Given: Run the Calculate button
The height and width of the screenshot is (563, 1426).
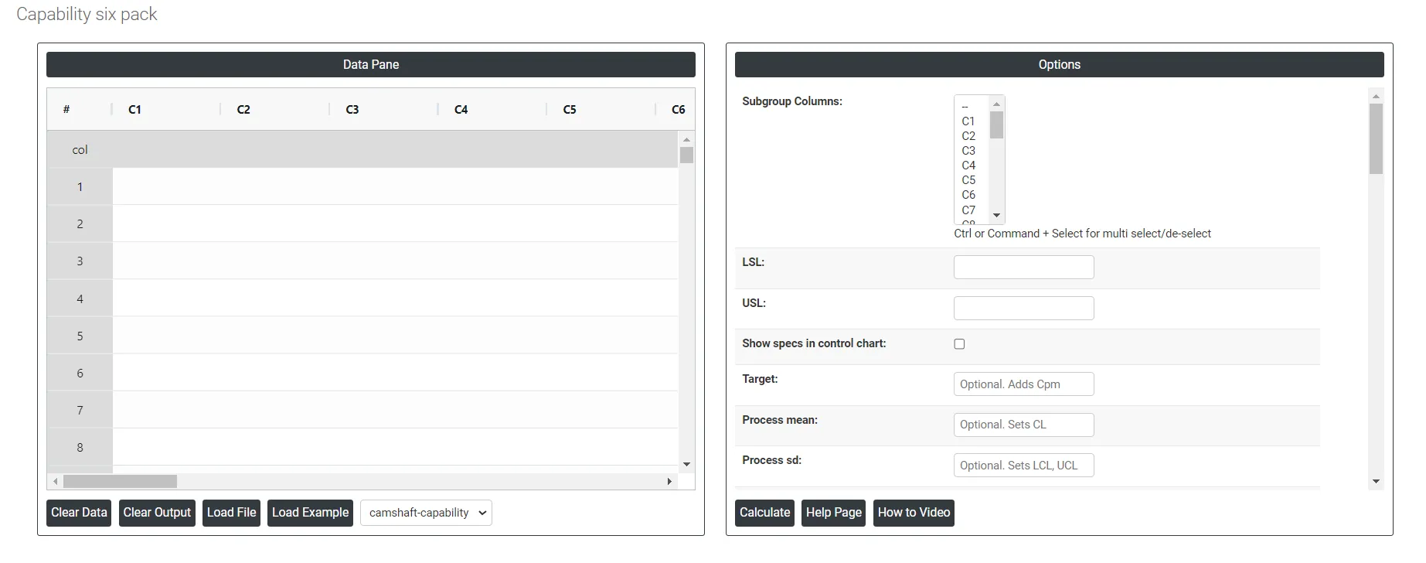Looking at the screenshot, I should pyautogui.click(x=764, y=513).
